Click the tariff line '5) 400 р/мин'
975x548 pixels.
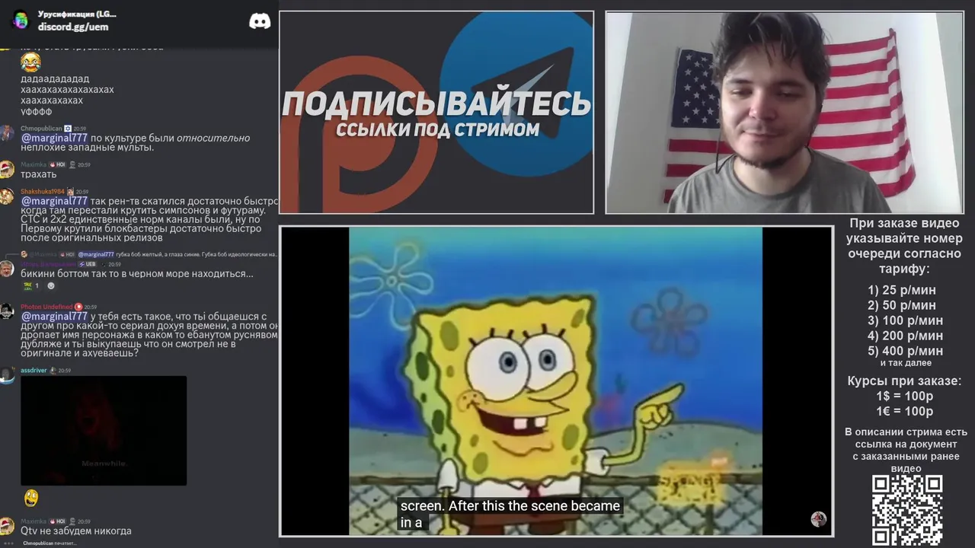[x=906, y=351]
